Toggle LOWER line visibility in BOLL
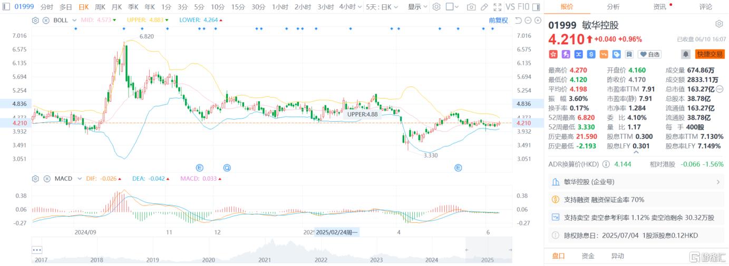This screenshot has height=266, width=729. tap(201, 20)
